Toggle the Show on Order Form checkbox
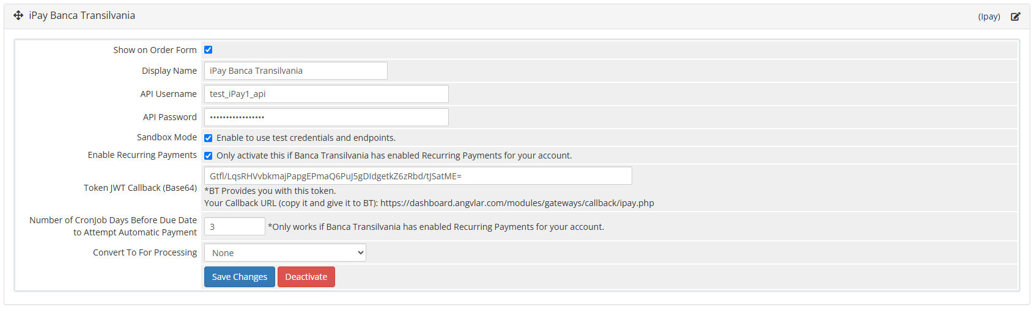The width and height of the screenshot is (1034, 311). [208, 50]
